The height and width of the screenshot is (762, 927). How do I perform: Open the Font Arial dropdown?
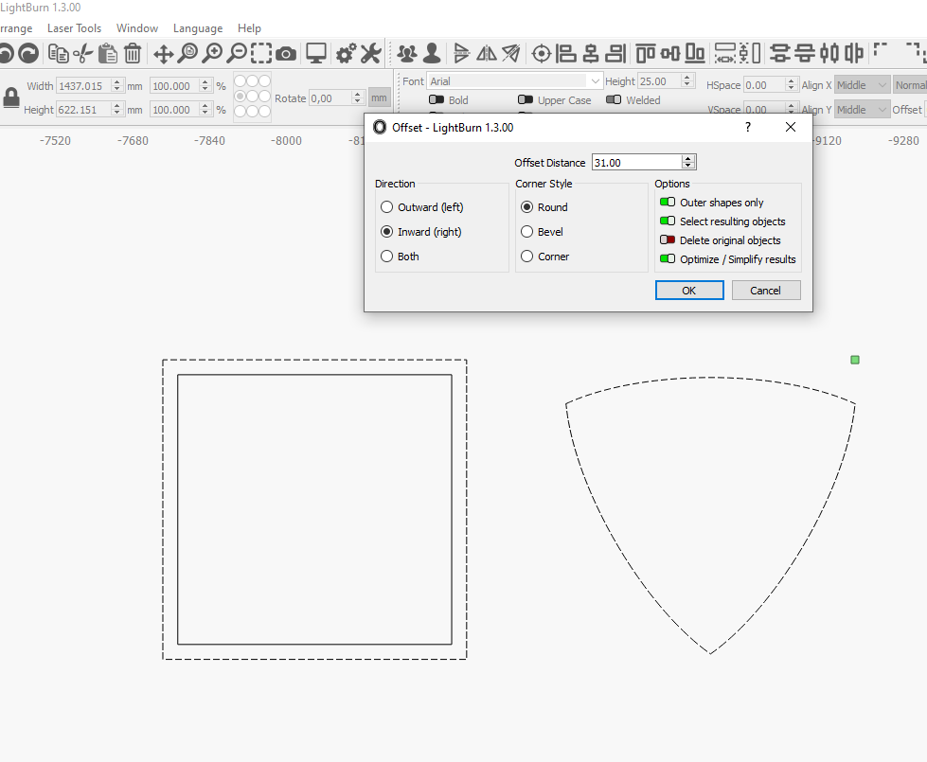[514, 81]
